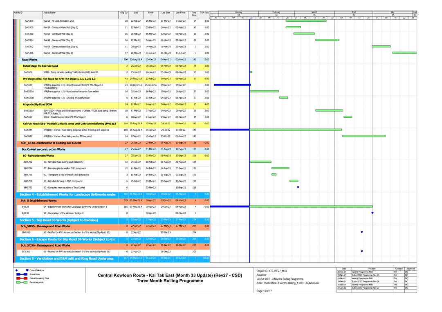Click blue actual bar for SA-5523 road pavement
The height and width of the screenshot is (312, 442).
click(232, 85)
